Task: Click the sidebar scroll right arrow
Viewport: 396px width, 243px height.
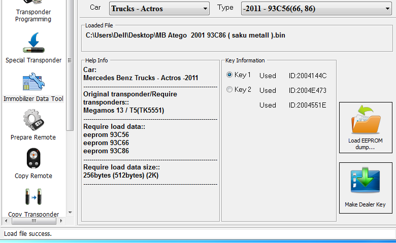Action: click(61, 221)
